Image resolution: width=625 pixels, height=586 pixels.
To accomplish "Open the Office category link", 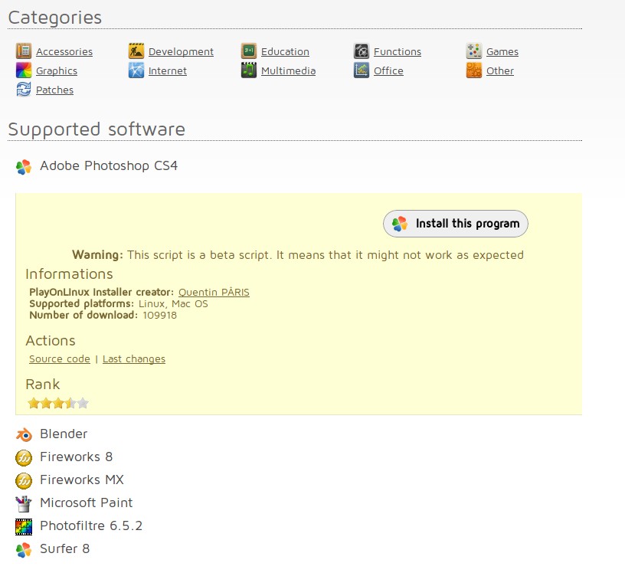I will 388,71.
